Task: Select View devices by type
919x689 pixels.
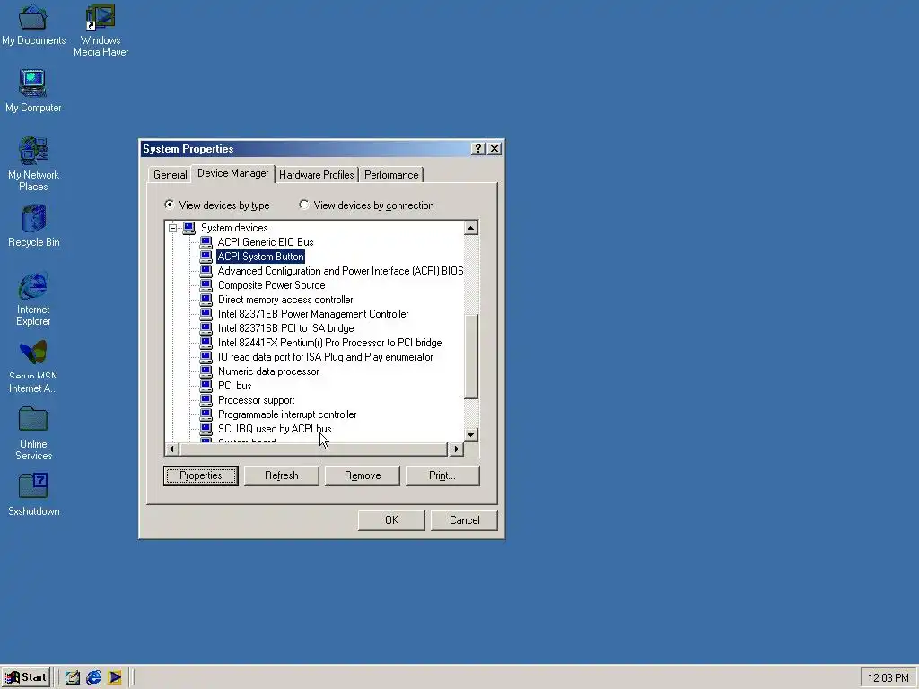Action: click(217, 205)
